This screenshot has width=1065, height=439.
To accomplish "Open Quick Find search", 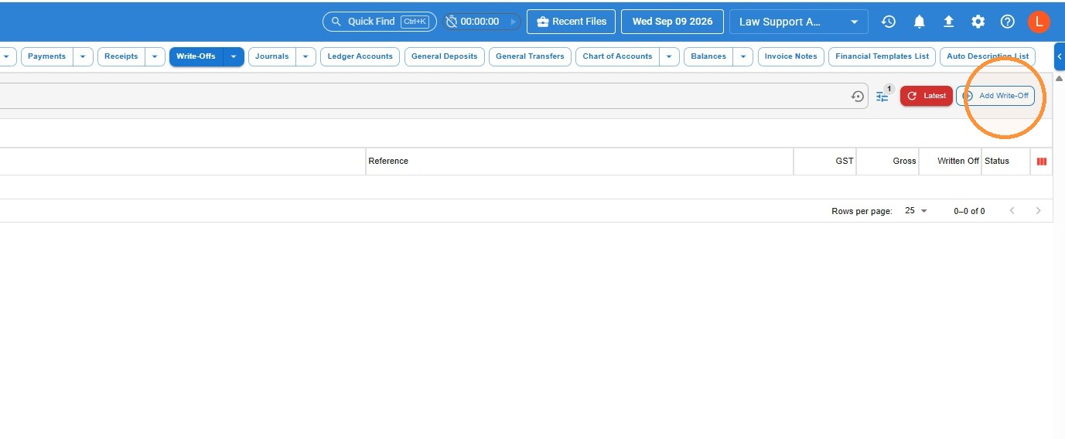I will [x=379, y=22].
